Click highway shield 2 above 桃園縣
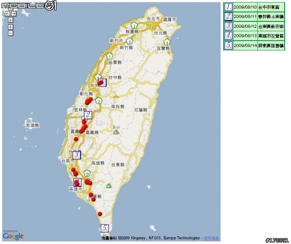291x244 pixels. click(134, 25)
